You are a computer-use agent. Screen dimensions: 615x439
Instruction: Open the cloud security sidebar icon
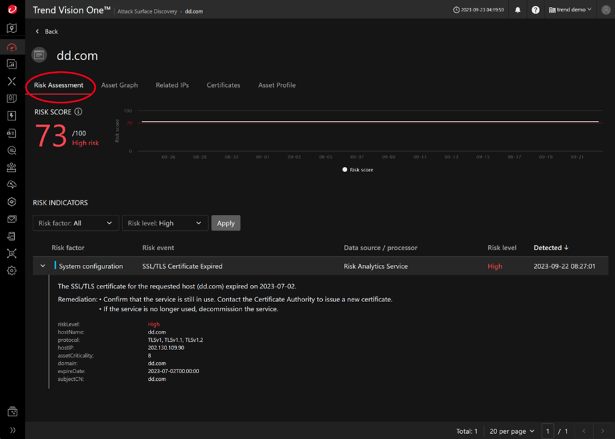[12, 184]
